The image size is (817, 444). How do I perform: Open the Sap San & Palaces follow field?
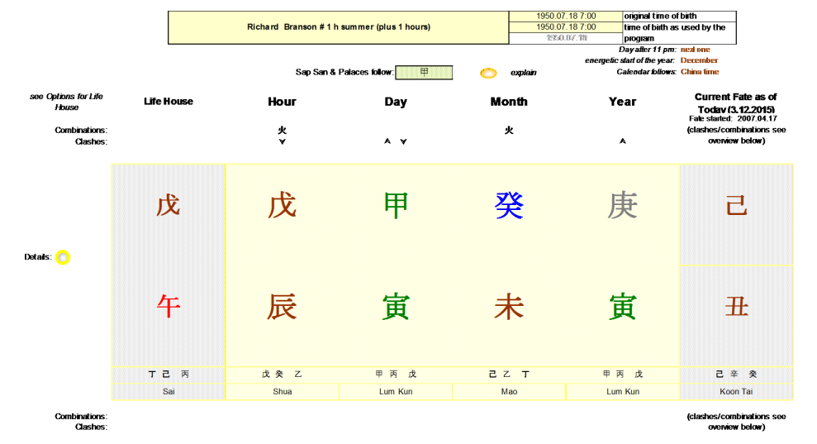(x=424, y=73)
